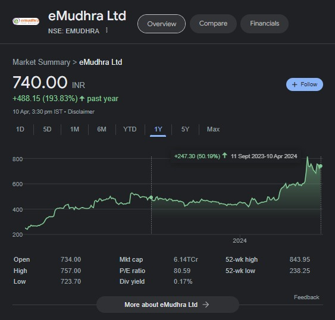The image size is (335, 320).
Task: Click the Mkt cap value 6.14TCr
Action: (186, 259)
